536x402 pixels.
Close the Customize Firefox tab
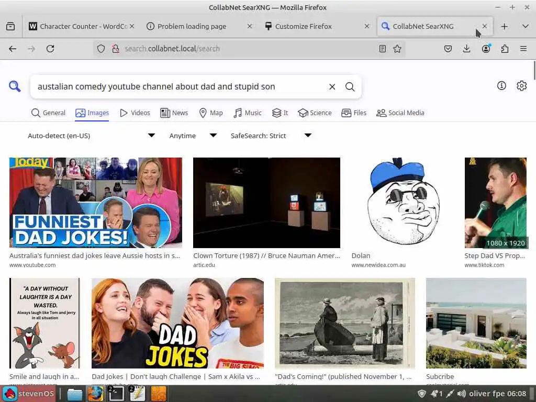point(367,26)
